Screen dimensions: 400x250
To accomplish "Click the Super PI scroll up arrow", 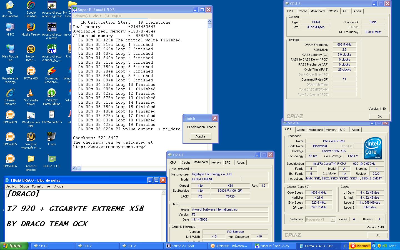I will tap(210, 21).
